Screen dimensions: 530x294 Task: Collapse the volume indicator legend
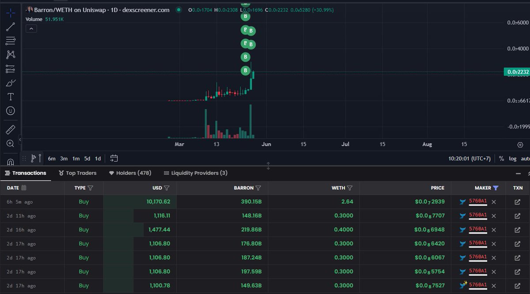31,29
